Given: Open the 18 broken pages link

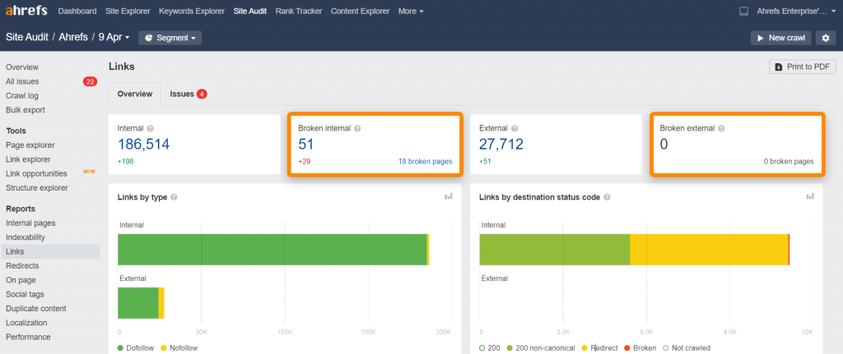Looking at the screenshot, I should (424, 162).
